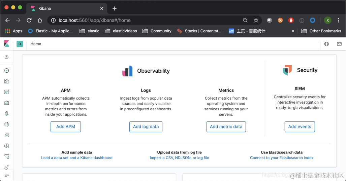Open Import a CSV, NDJSON, or log file link
This screenshot has width=346, height=181.
pos(179,158)
